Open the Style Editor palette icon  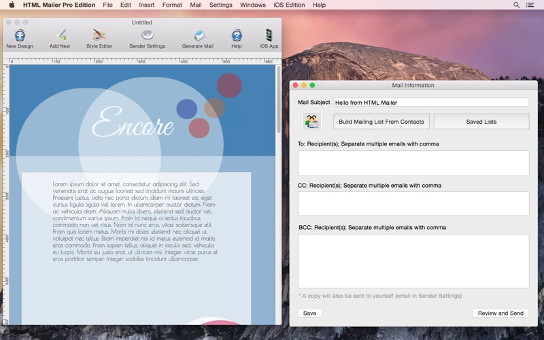pyautogui.click(x=99, y=35)
